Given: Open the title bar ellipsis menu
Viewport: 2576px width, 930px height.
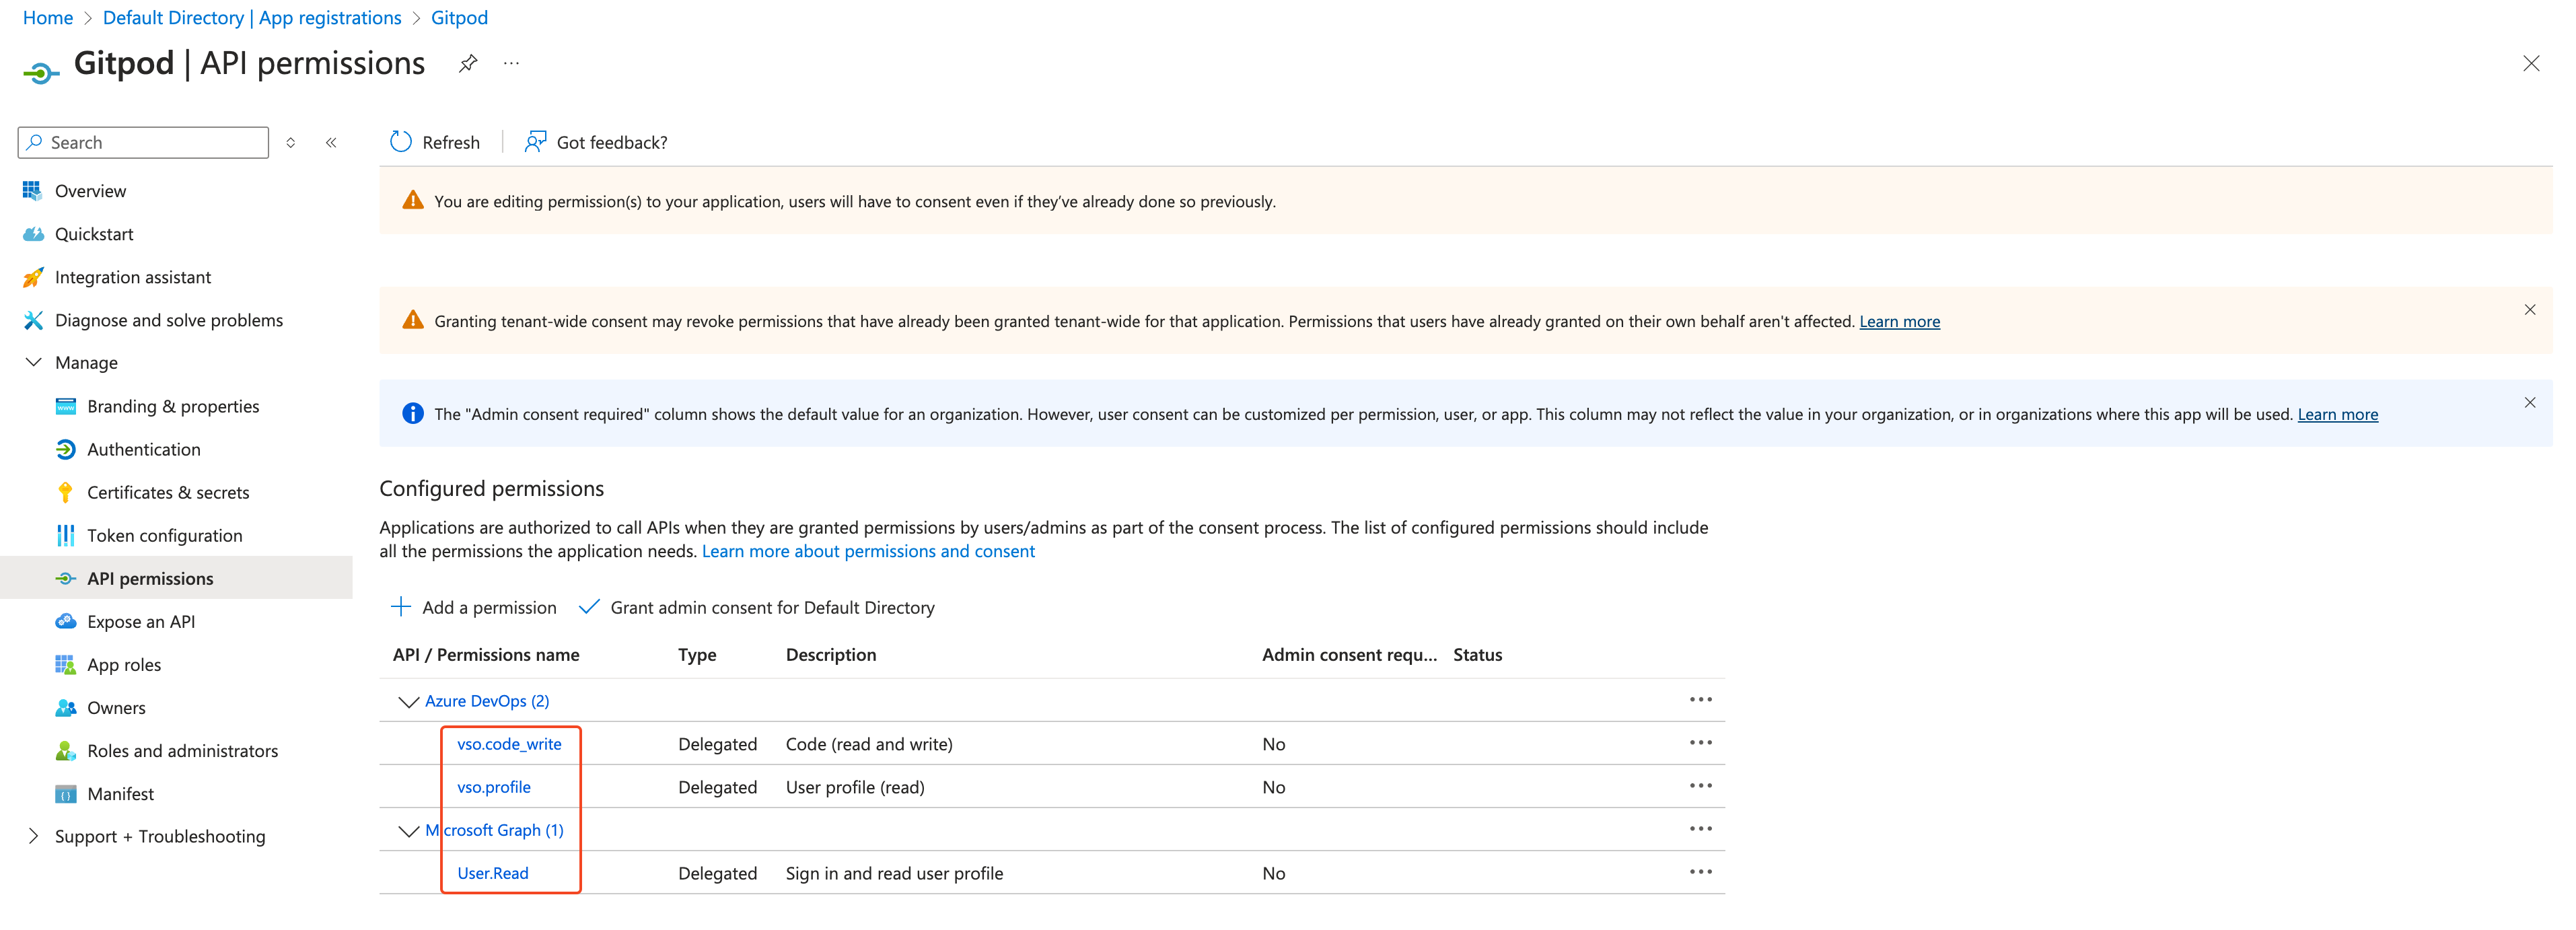Looking at the screenshot, I should [x=511, y=64].
